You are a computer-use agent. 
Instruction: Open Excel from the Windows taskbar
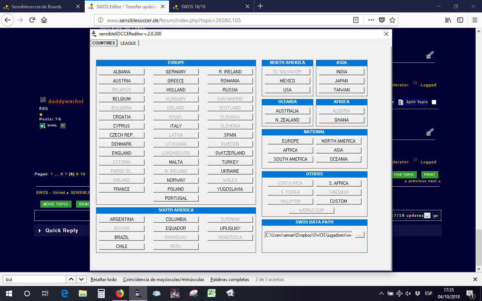(x=212, y=293)
